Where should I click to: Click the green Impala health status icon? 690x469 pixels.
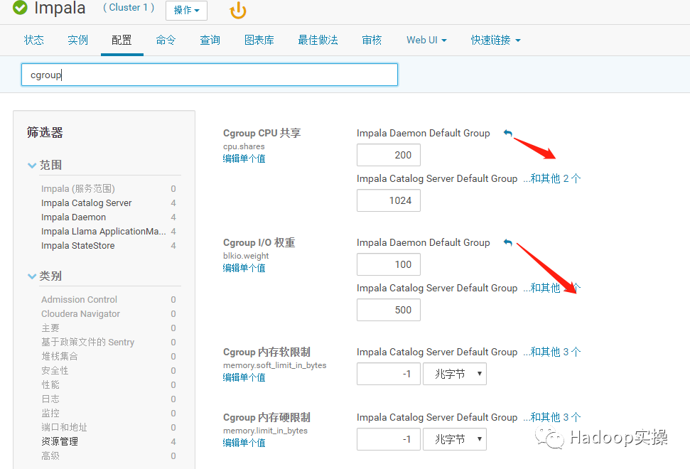[x=20, y=7]
